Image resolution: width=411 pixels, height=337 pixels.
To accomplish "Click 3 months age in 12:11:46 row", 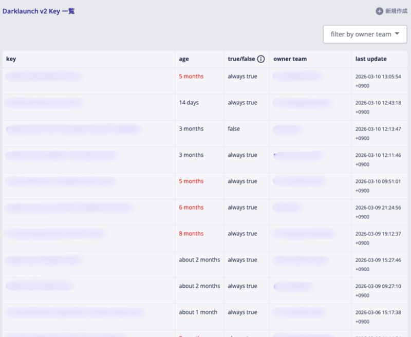I will [191, 155].
